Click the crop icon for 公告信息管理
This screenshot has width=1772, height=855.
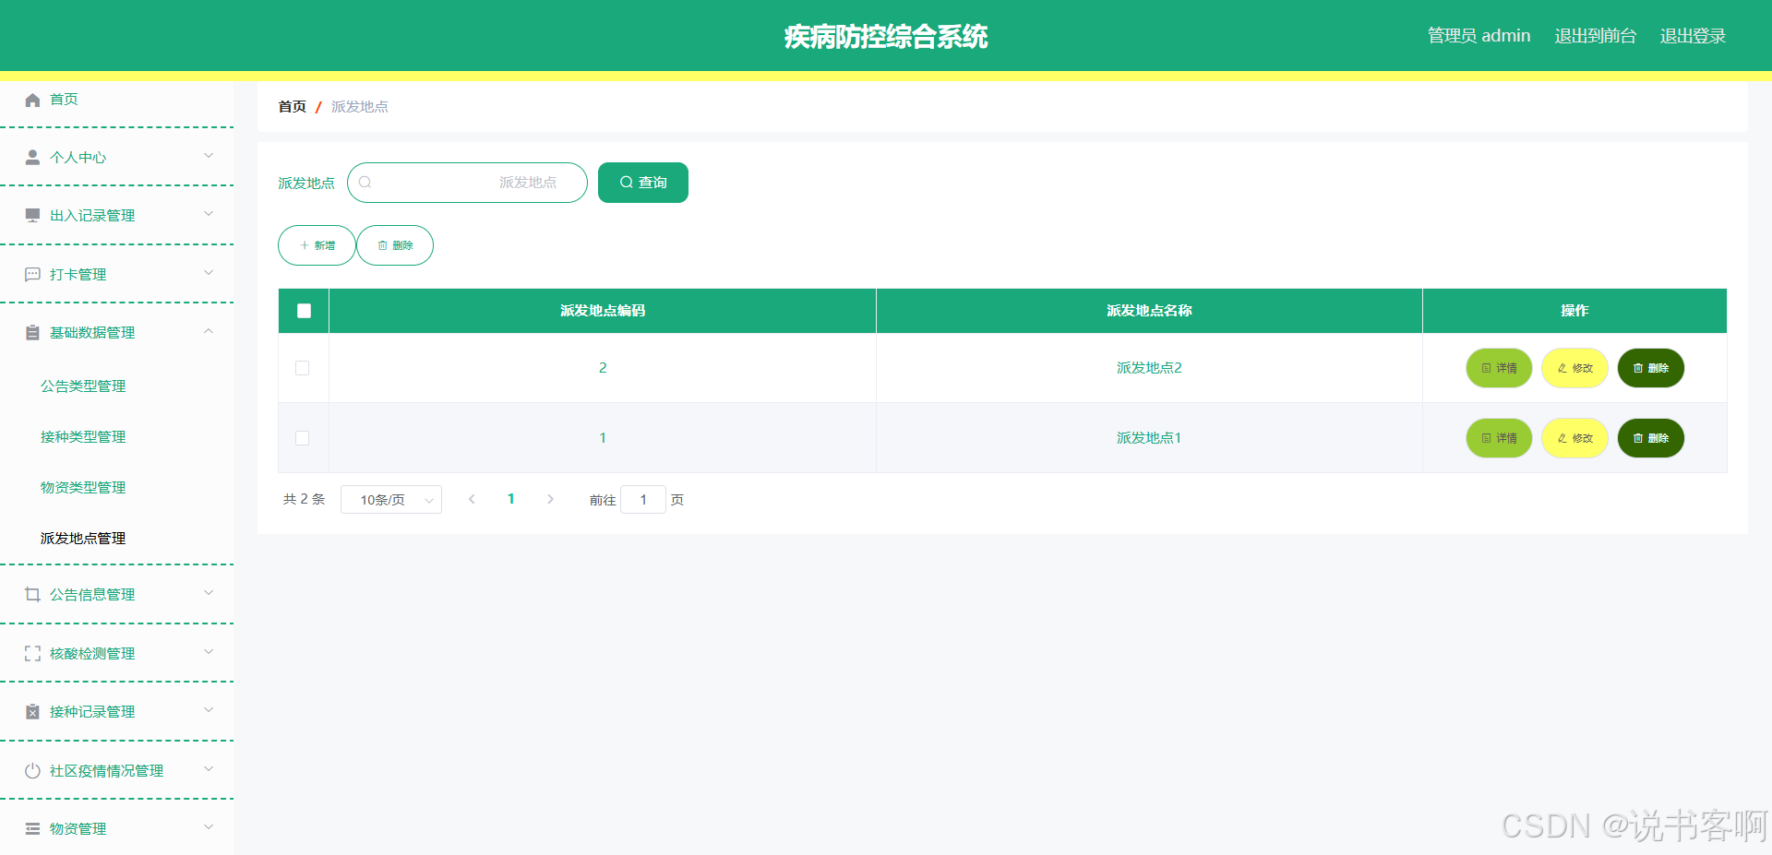32,595
